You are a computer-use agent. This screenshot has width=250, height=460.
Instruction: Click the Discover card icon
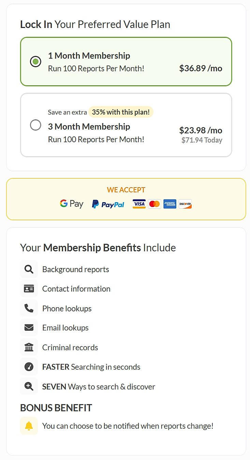[x=185, y=204]
